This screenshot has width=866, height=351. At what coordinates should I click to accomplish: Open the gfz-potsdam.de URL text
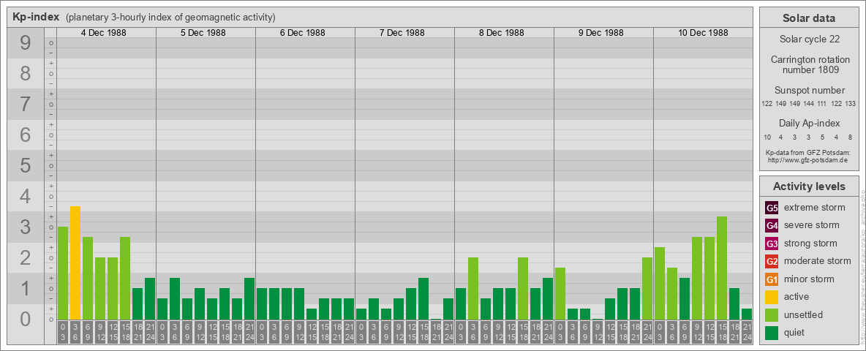coord(809,160)
